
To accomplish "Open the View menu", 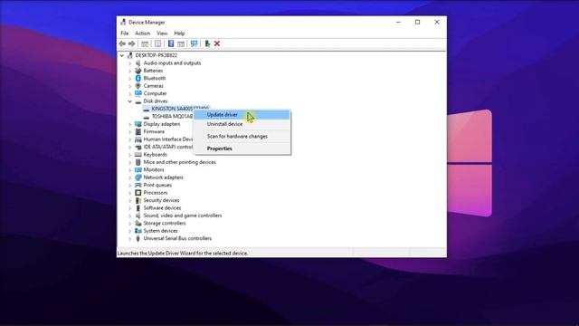I will pyautogui.click(x=162, y=34).
